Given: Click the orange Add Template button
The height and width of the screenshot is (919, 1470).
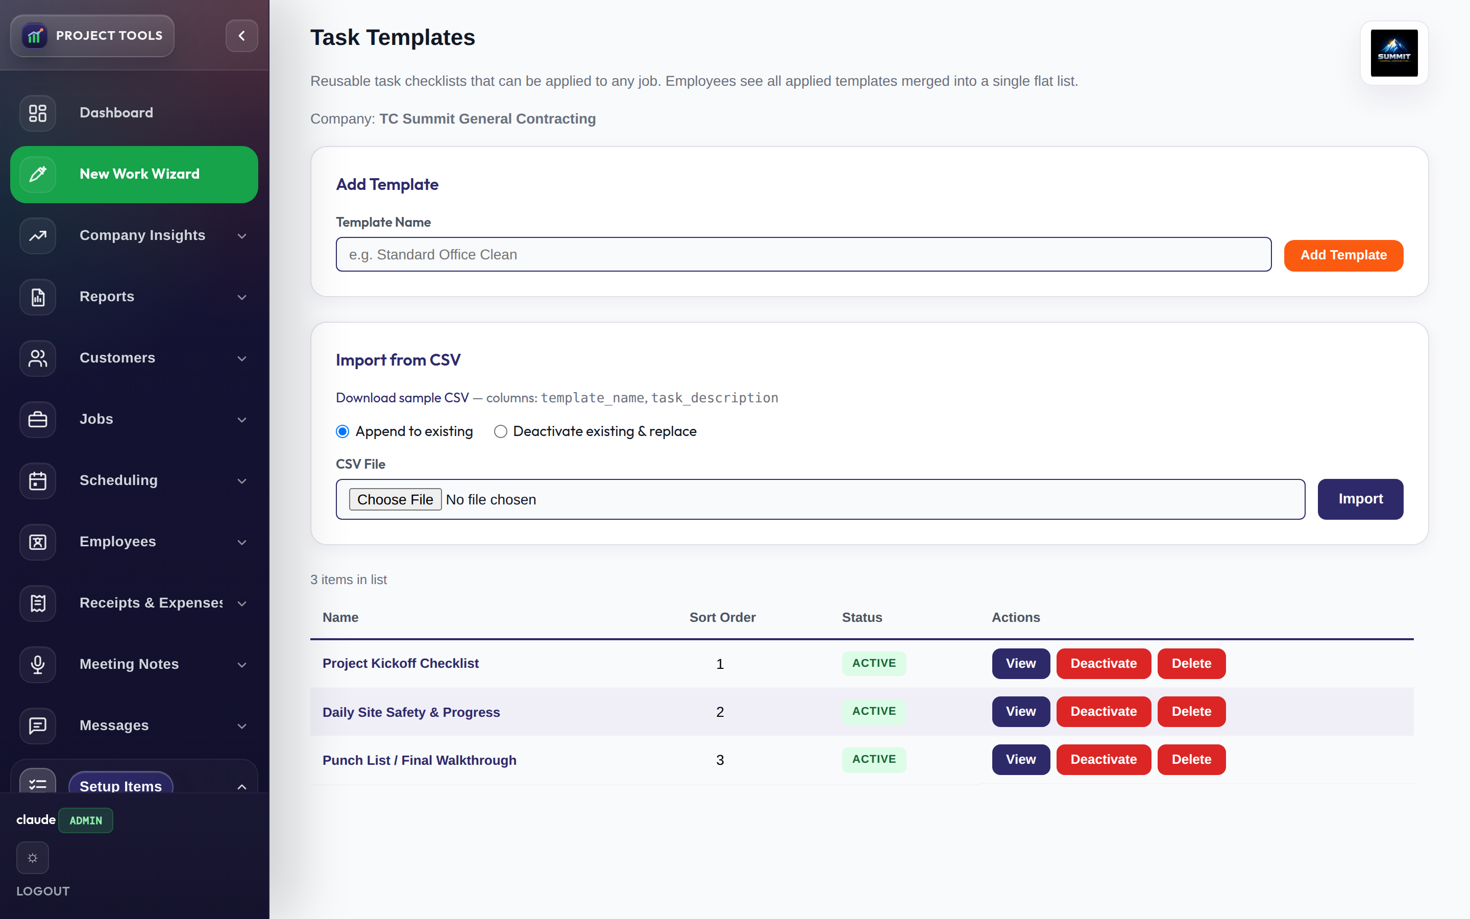Looking at the screenshot, I should click(x=1343, y=255).
